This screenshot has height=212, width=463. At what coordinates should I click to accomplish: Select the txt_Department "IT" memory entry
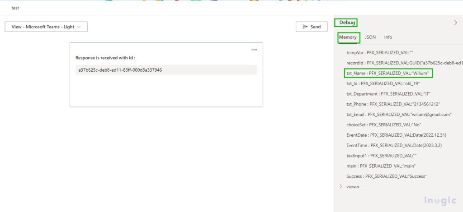[x=388, y=94]
